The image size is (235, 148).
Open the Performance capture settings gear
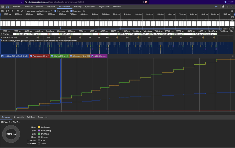coord(232,11)
